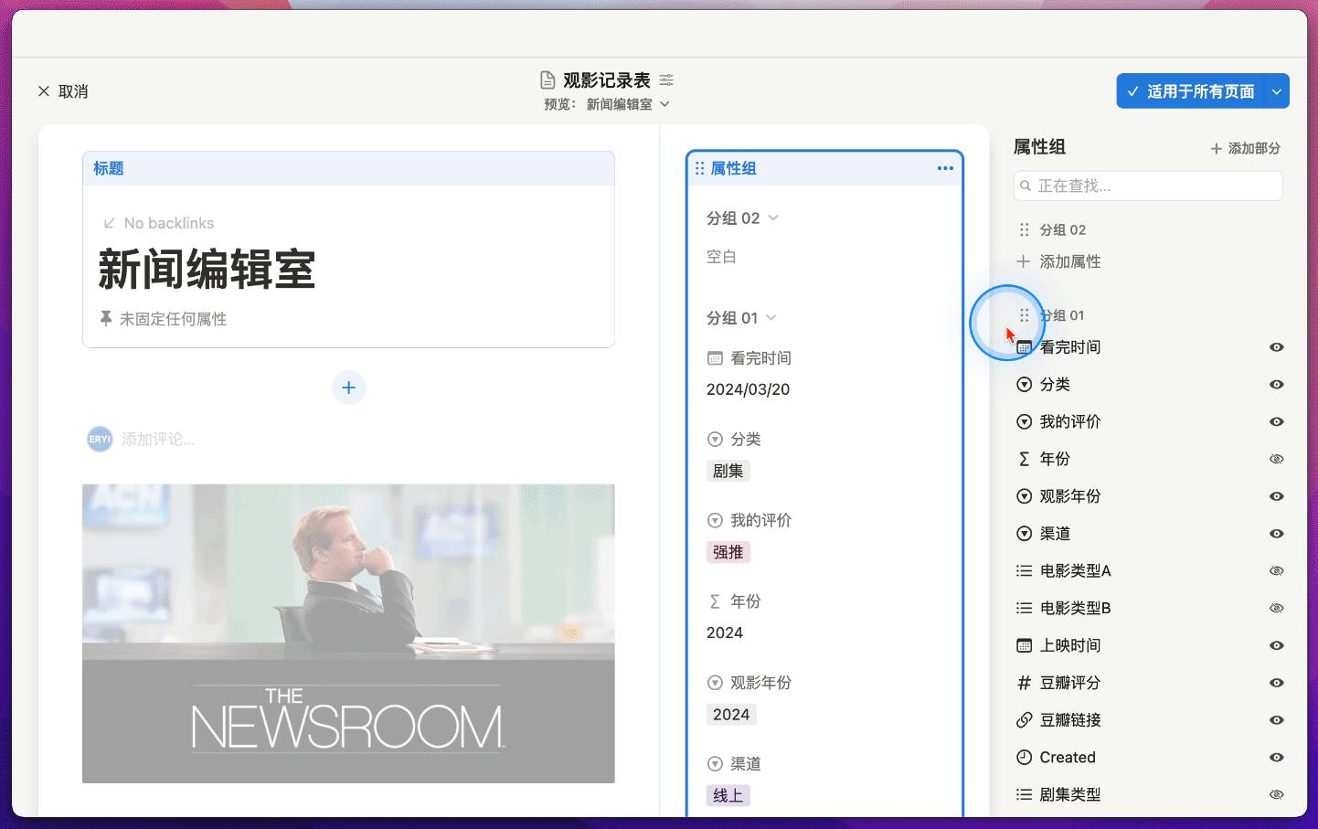The height and width of the screenshot is (829, 1318).
Task: Hide the 看完时间 property with eye icon
Action: coord(1277,347)
